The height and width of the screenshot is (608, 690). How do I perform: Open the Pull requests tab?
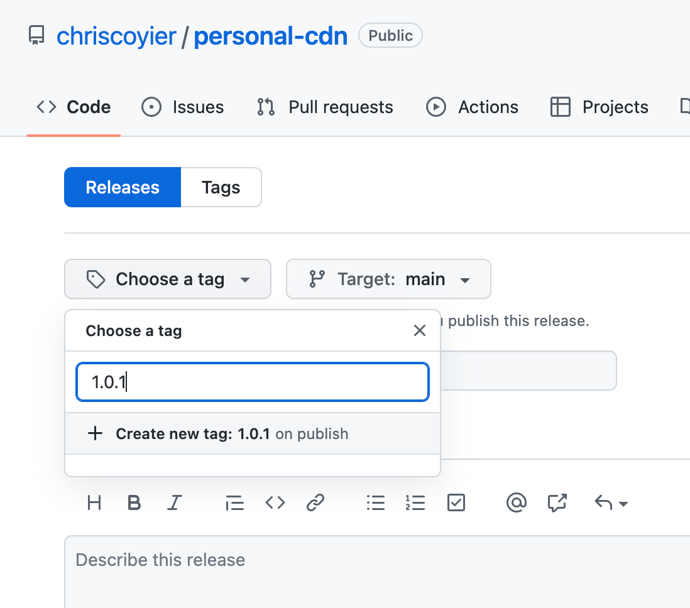point(325,107)
